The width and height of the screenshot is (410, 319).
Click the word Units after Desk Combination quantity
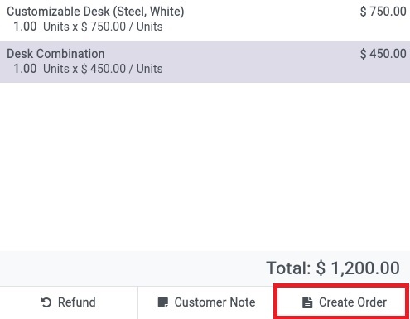tap(56, 69)
